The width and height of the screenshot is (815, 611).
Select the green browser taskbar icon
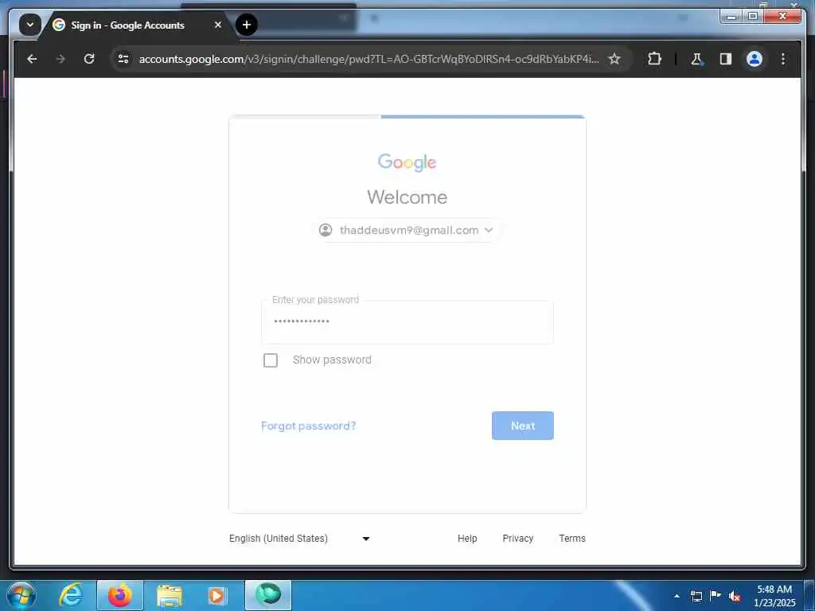(268, 595)
